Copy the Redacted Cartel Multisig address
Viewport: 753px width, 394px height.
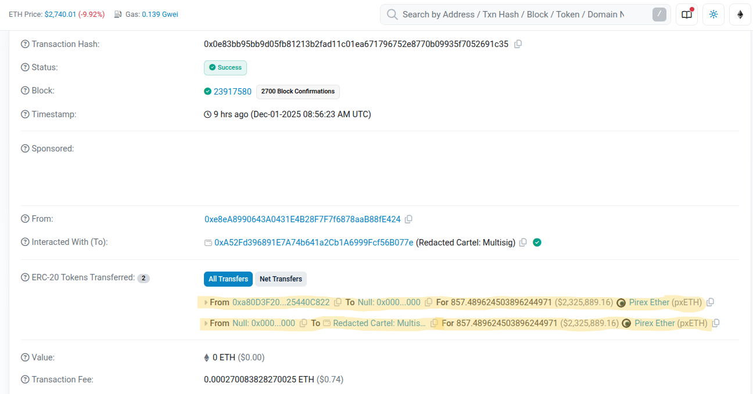point(523,243)
